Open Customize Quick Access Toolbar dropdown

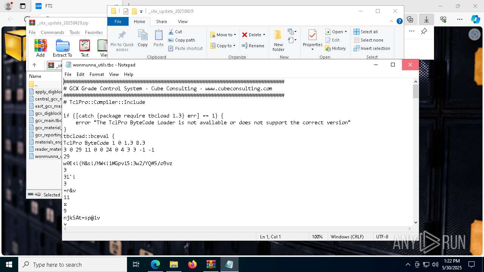click(x=141, y=11)
